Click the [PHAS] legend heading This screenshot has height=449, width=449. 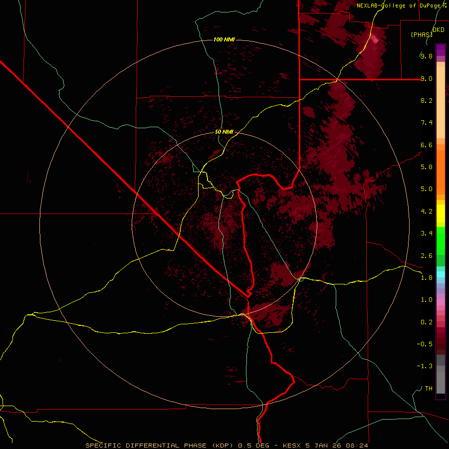tap(422, 34)
